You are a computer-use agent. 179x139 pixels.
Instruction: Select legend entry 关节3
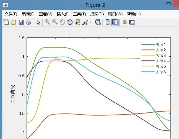pyautogui.click(x=154, y=55)
